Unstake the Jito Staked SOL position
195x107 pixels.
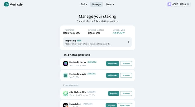tap(126, 93)
